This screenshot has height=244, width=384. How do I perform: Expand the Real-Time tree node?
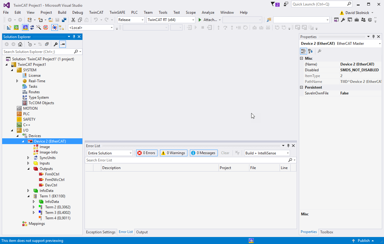pos(17,81)
